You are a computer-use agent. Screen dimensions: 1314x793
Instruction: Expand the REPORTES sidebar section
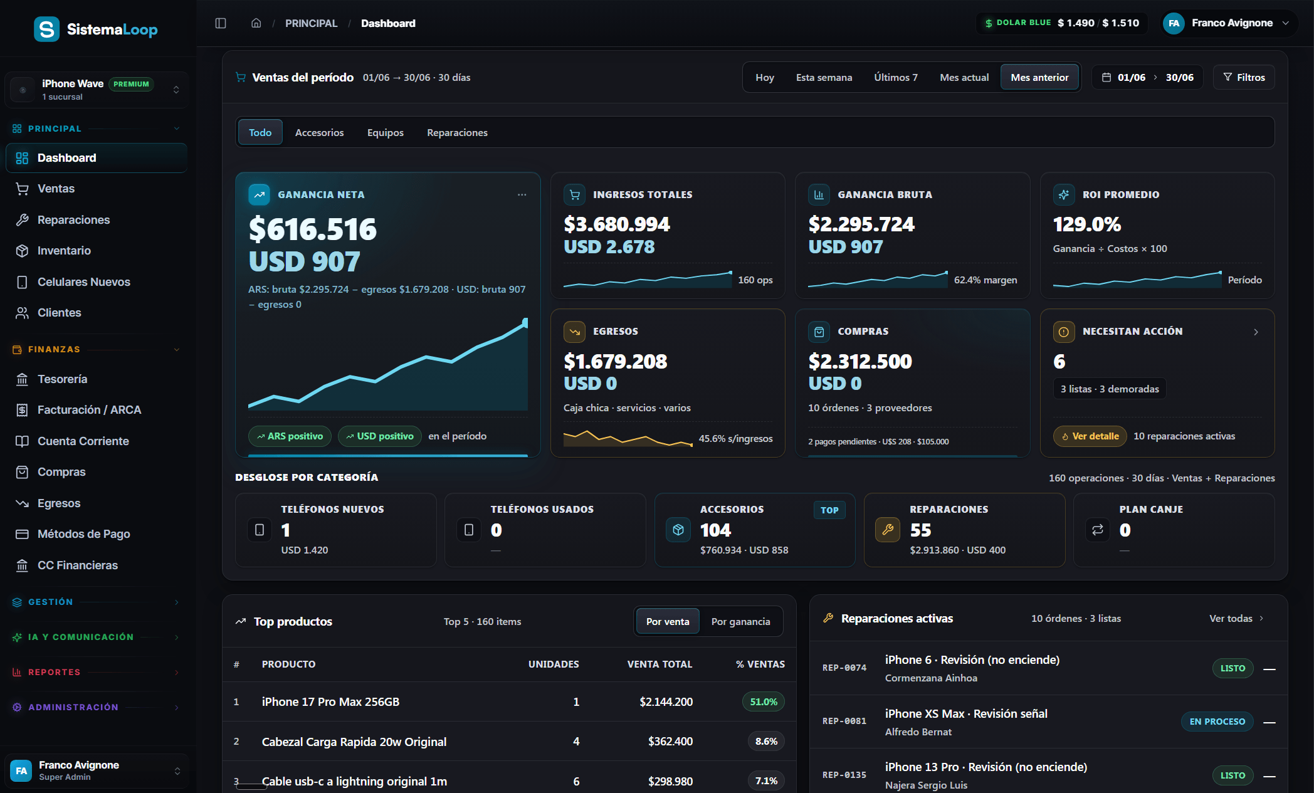pyautogui.click(x=97, y=672)
